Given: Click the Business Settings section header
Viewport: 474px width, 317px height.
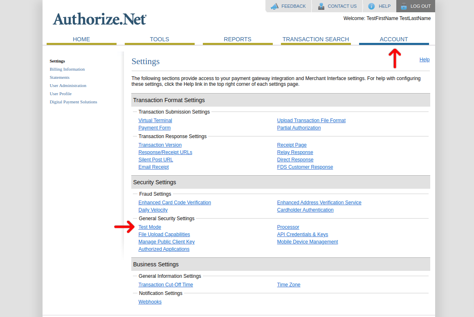Looking at the screenshot, I should click(x=281, y=264).
